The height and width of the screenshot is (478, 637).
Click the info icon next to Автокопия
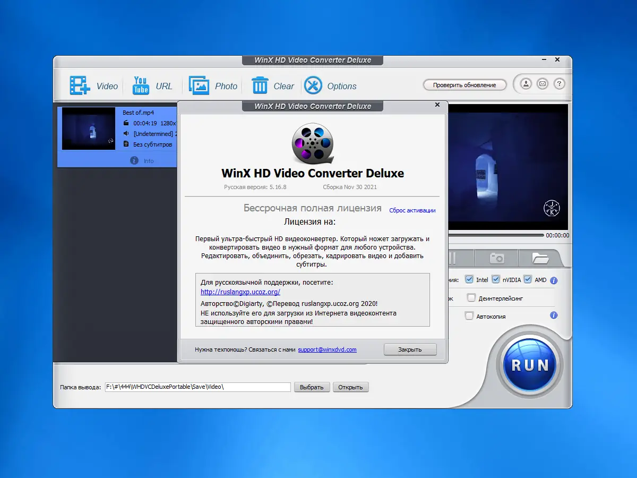554,315
